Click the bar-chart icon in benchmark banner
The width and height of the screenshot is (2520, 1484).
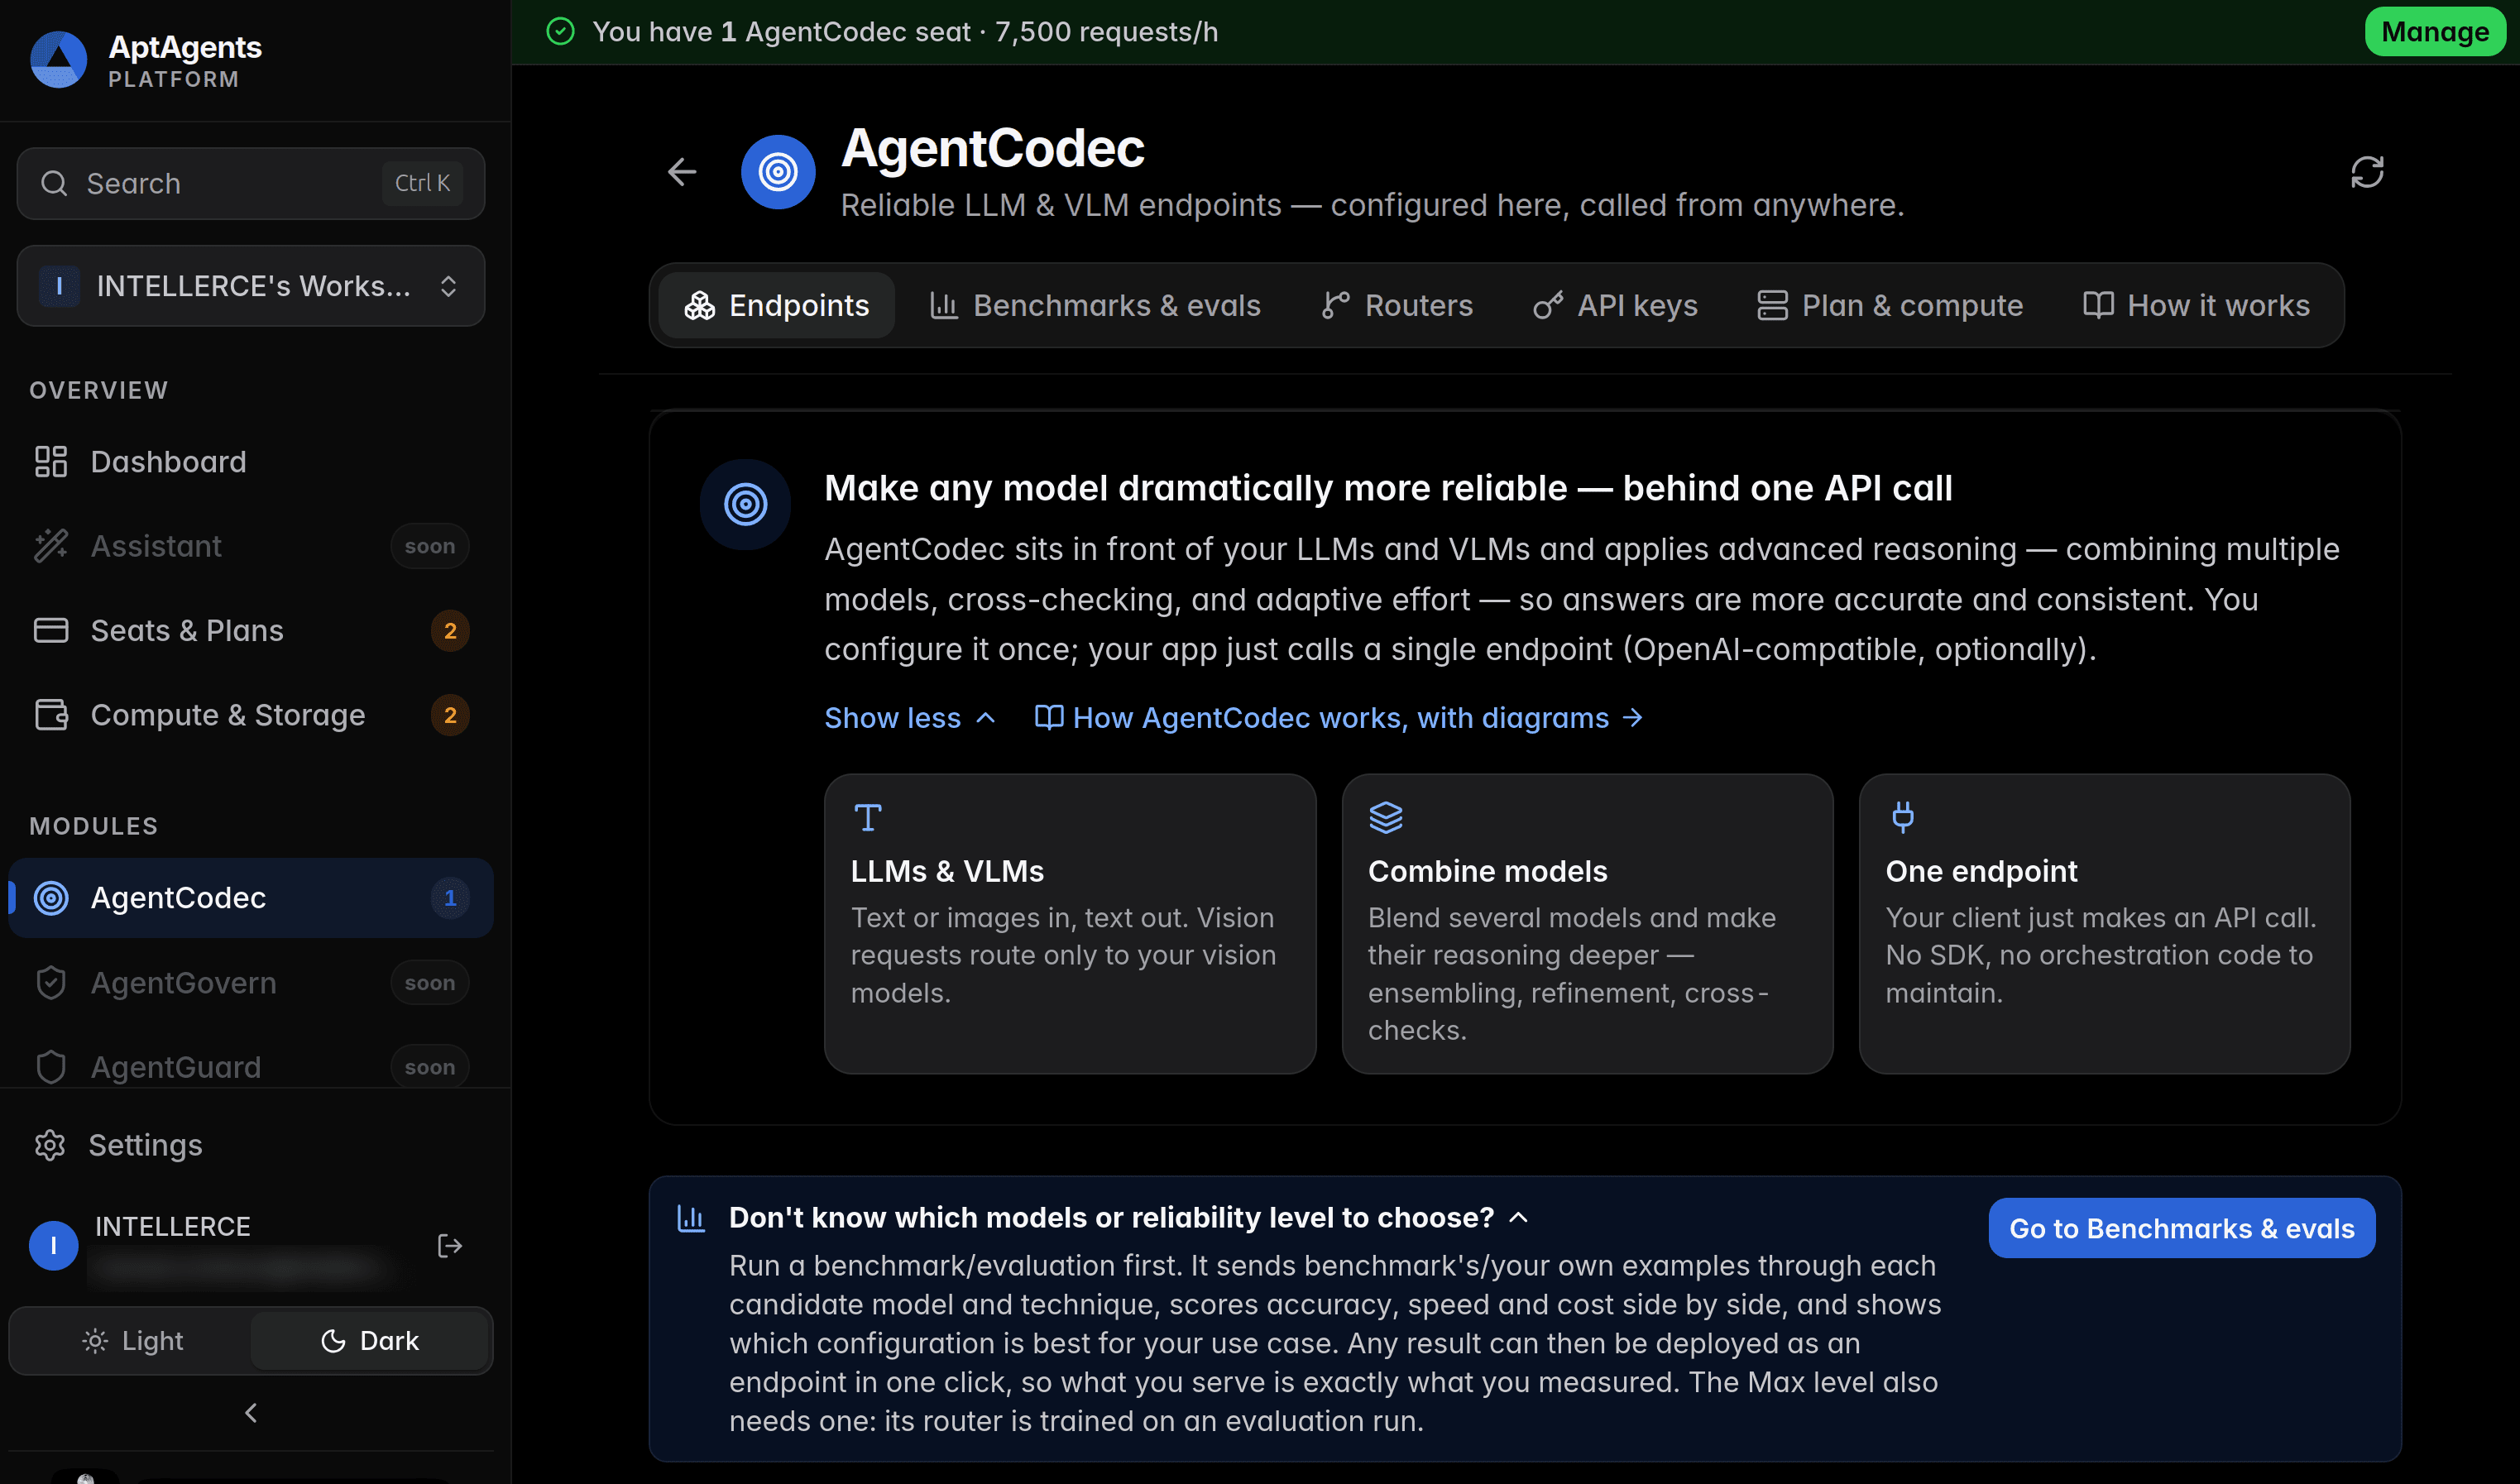tap(691, 1217)
